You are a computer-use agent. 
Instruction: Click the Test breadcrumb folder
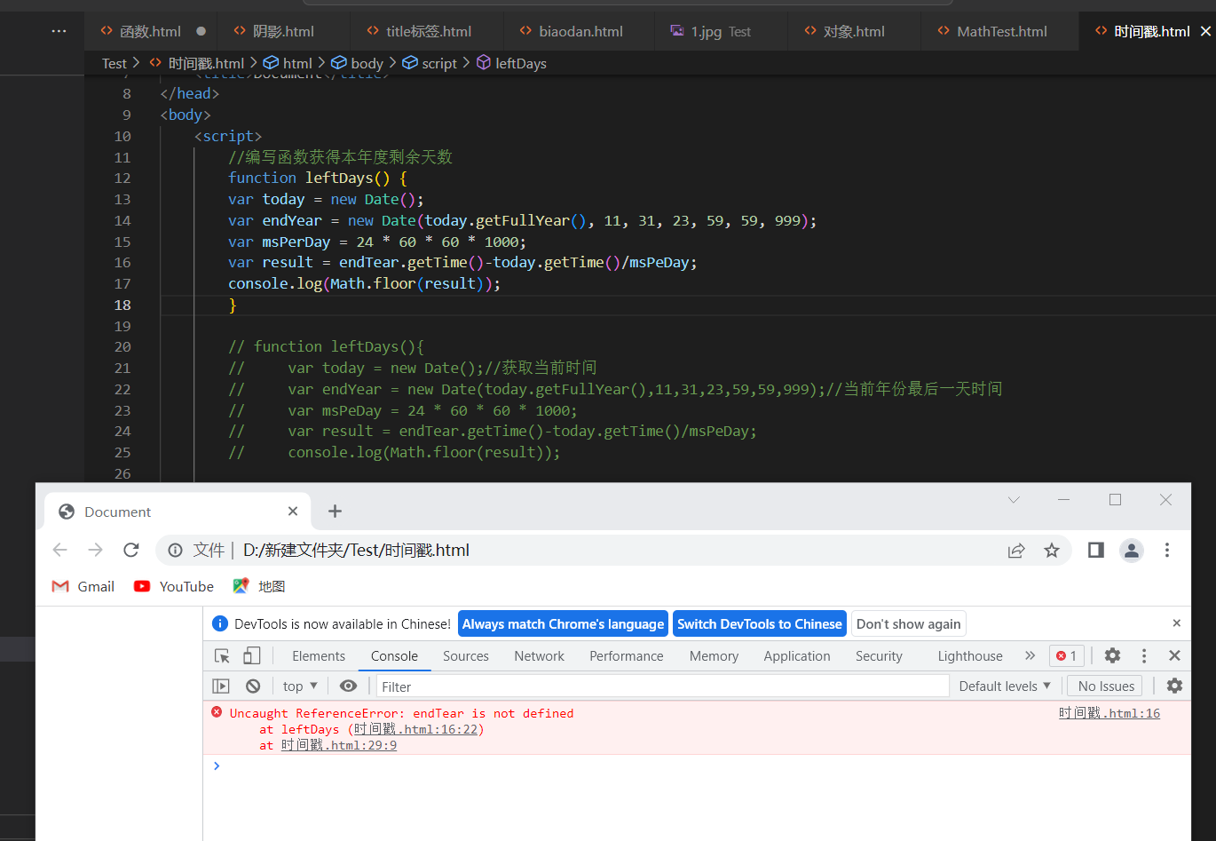pos(114,63)
